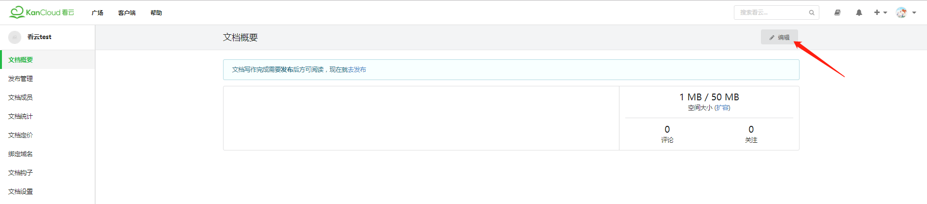This screenshot has height=204, width=927.
Task: Open 文档成员 in the sidebar
Action: click(x=21, y=97)
